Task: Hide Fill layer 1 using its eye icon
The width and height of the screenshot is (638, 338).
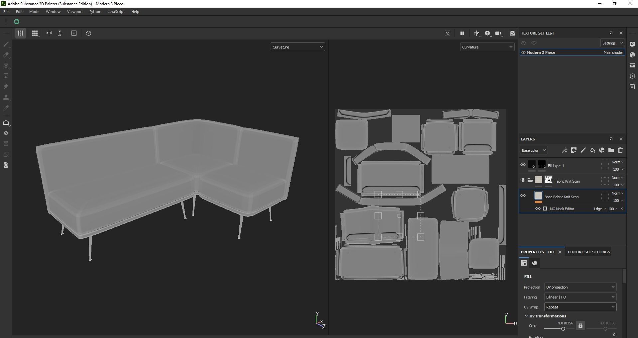Action: [x=523, y=164]
